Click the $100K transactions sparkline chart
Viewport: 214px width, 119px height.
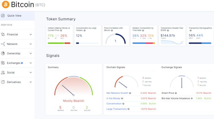[172, 42]
